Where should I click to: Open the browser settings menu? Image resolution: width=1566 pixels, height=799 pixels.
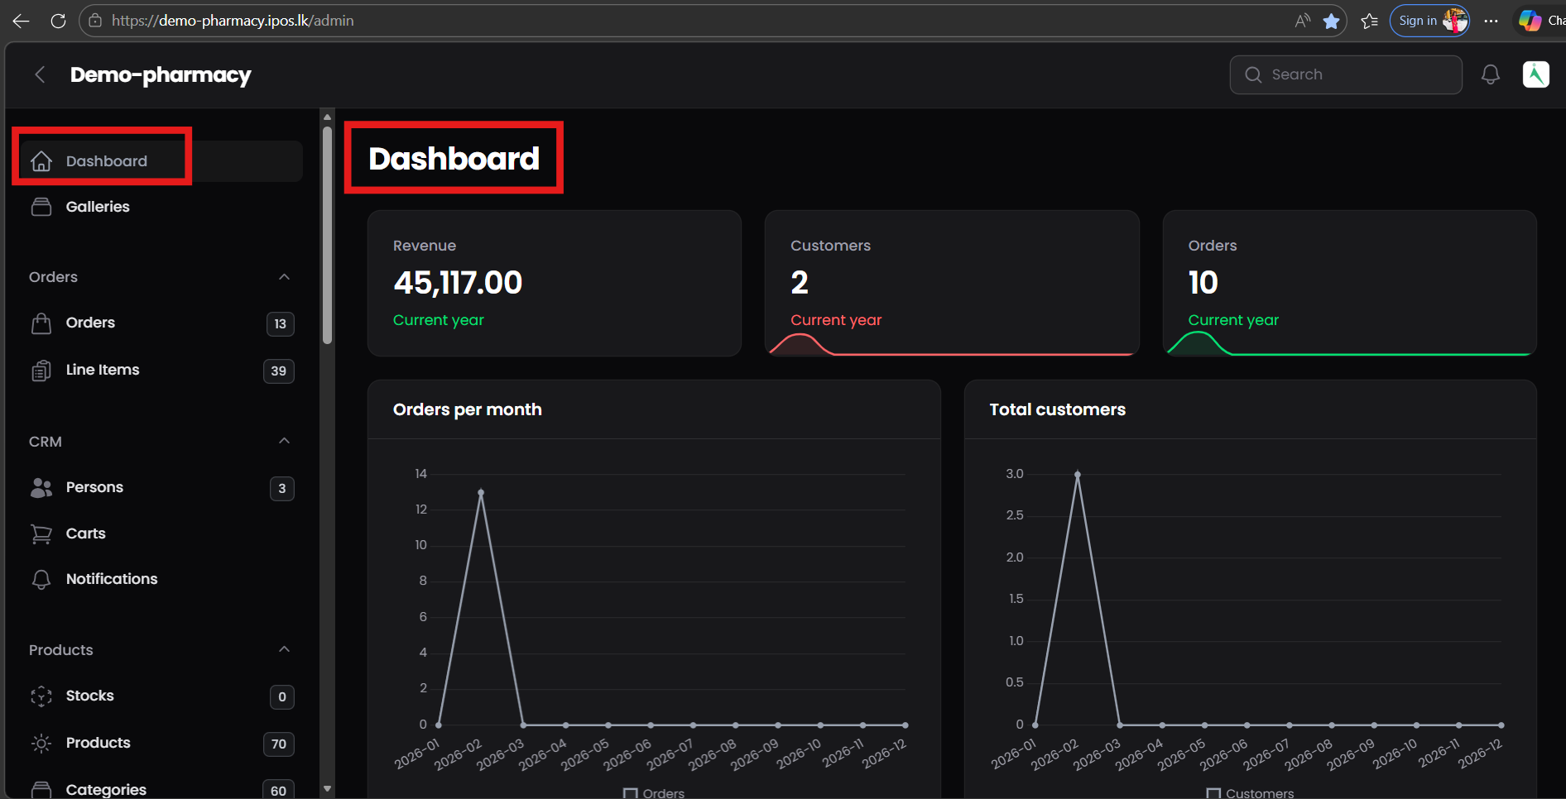pyautogui.click(x=1492, y=21)
